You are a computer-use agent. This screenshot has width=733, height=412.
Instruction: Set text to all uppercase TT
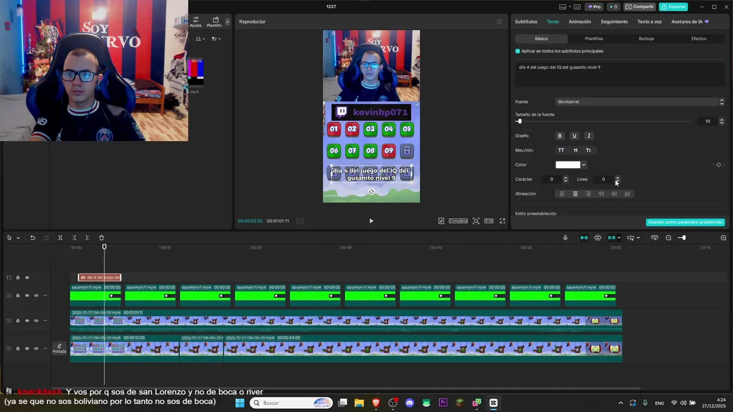561,150
